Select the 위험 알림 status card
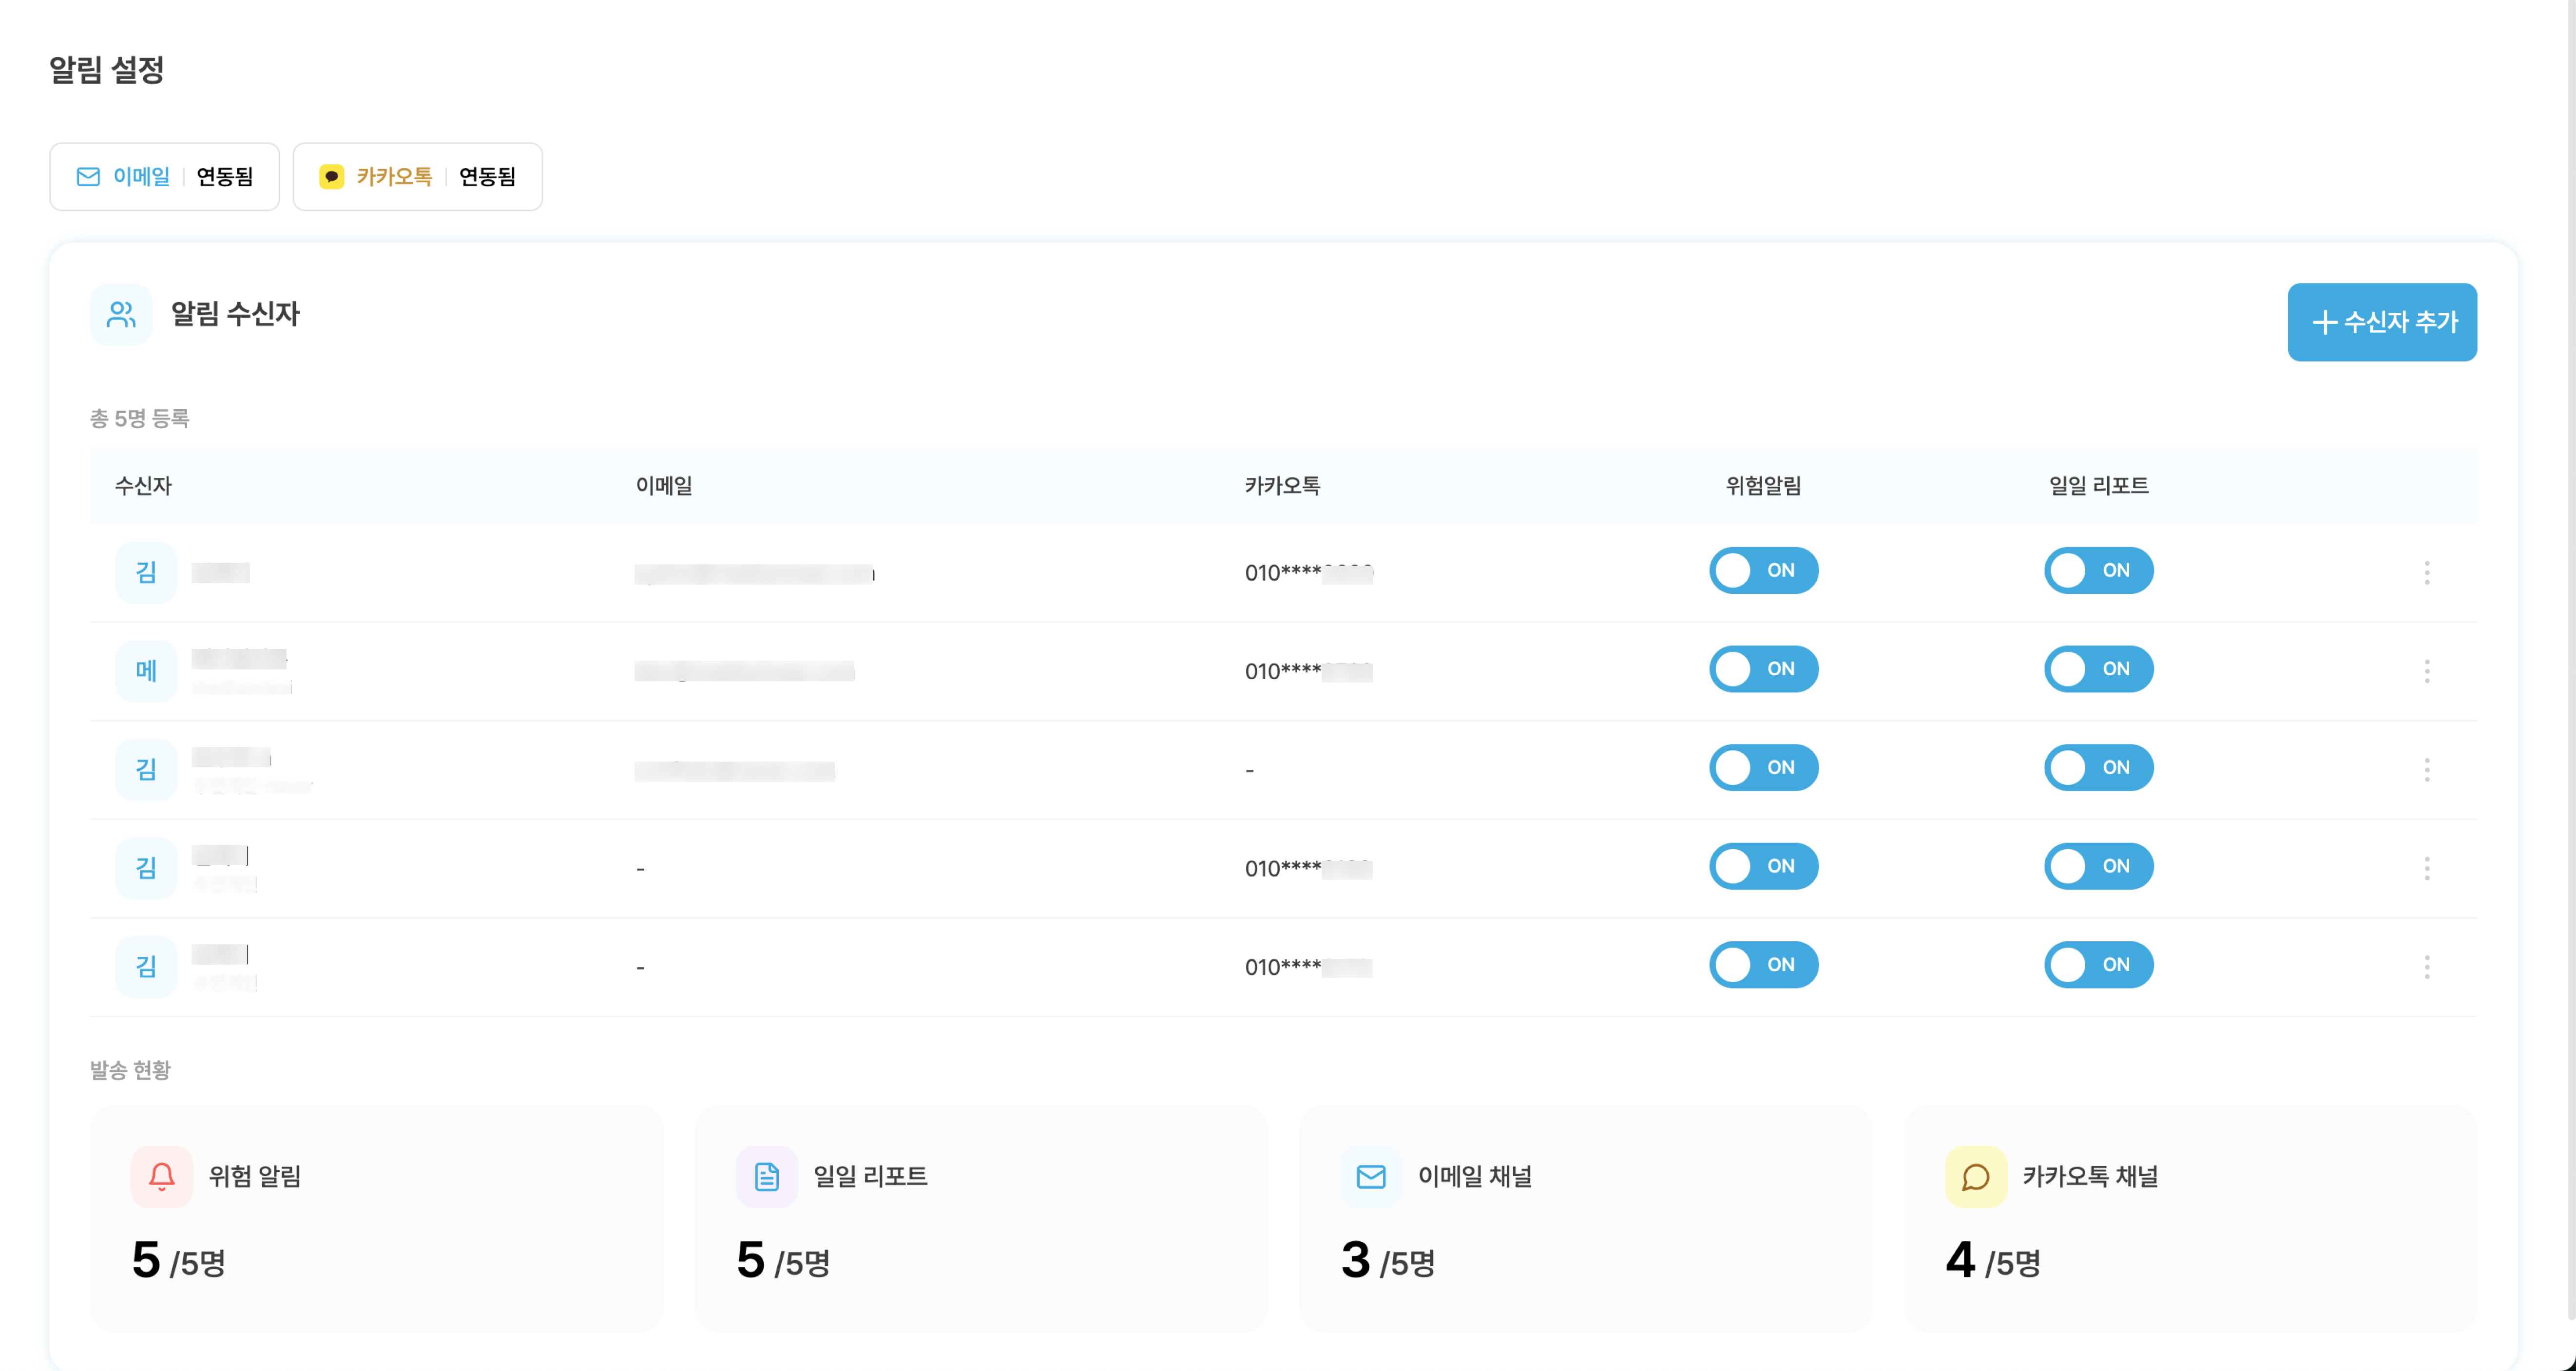 tap(376, 1218)
